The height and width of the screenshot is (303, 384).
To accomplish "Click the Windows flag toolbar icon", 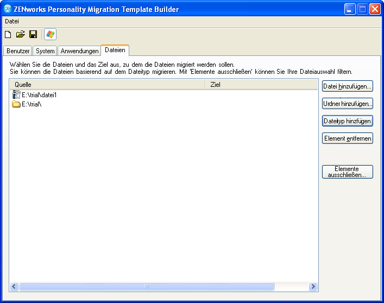I will [50, 34].
